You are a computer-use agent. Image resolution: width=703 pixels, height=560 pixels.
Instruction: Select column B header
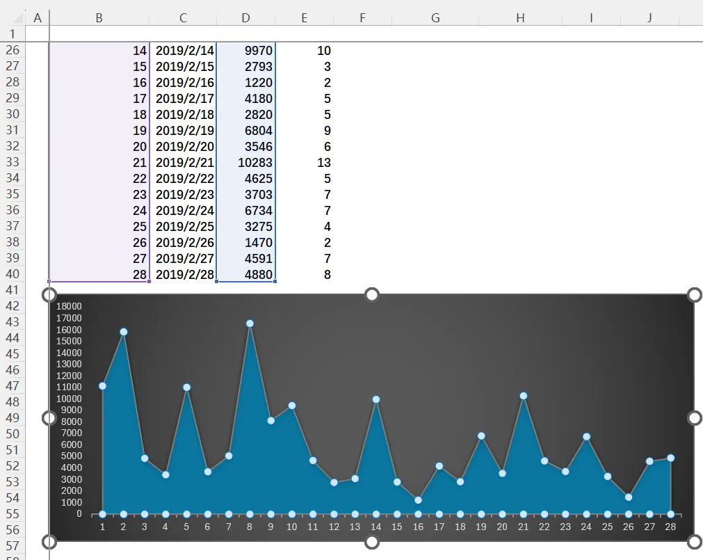[x=99, y=18]
